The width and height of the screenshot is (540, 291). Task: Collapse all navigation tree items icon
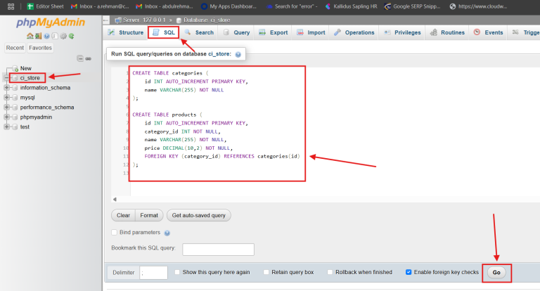pos(80,58)
